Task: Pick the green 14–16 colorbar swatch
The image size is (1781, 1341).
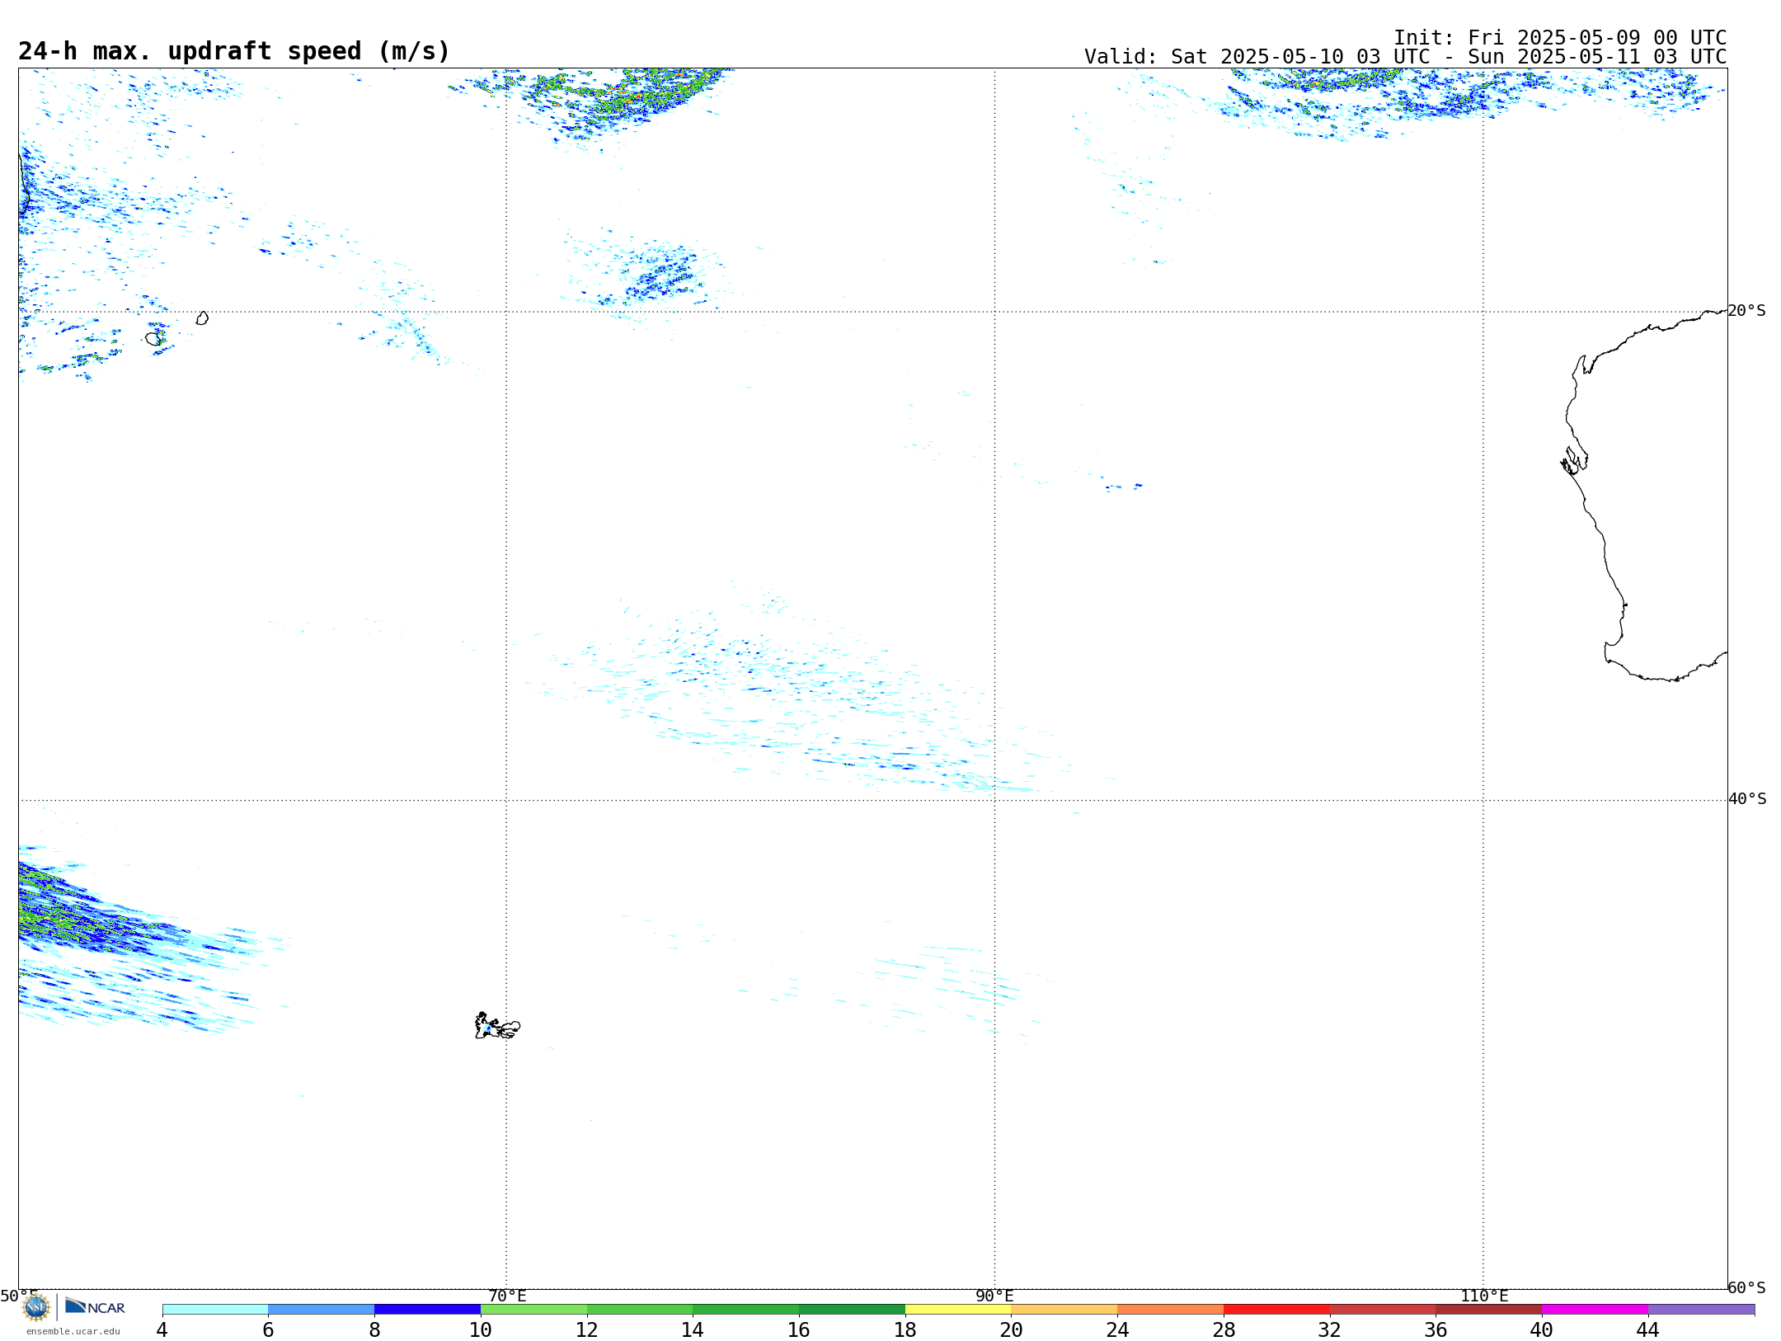Action: [x=746, y=1309]
